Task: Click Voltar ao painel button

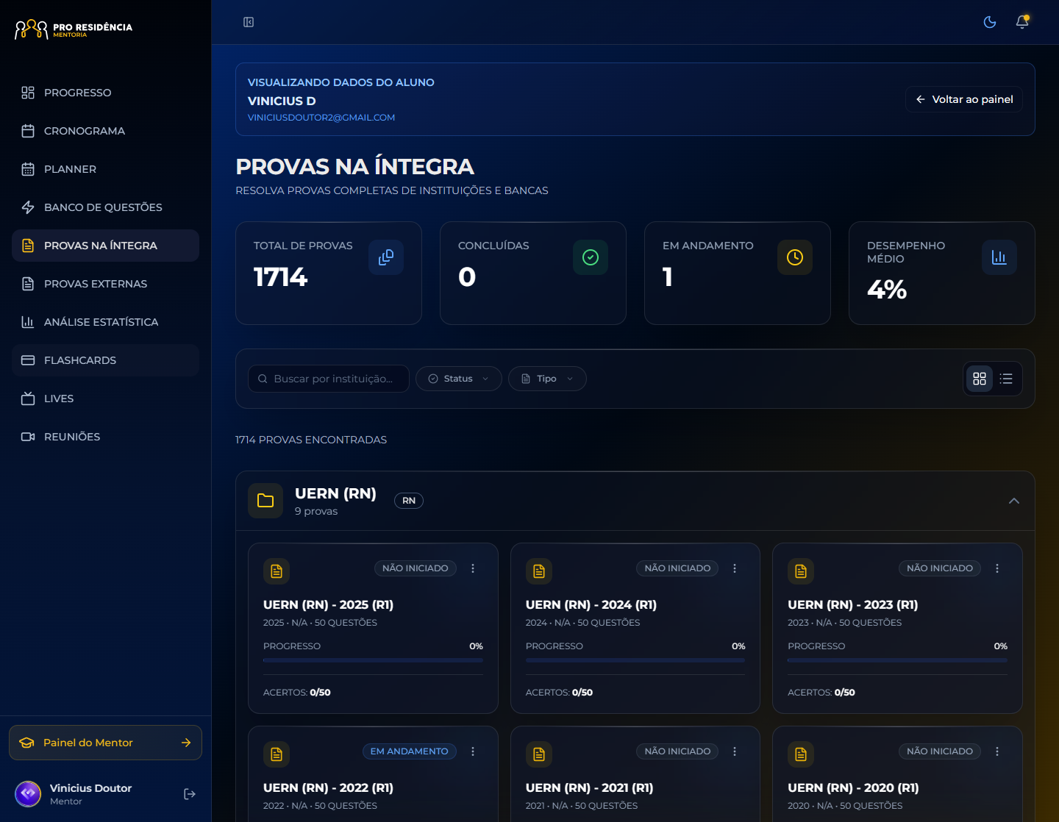Action: [963, 99]
